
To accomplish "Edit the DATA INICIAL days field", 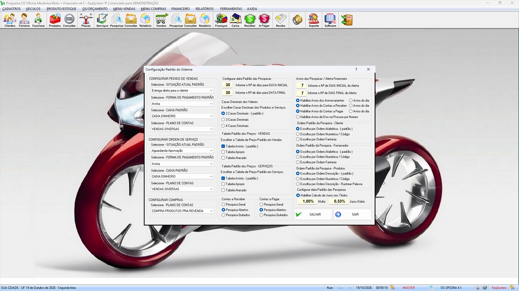I will 228,85.
